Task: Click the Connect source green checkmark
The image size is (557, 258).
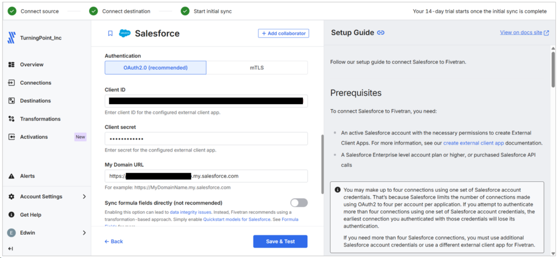Action: coord(12,11)
